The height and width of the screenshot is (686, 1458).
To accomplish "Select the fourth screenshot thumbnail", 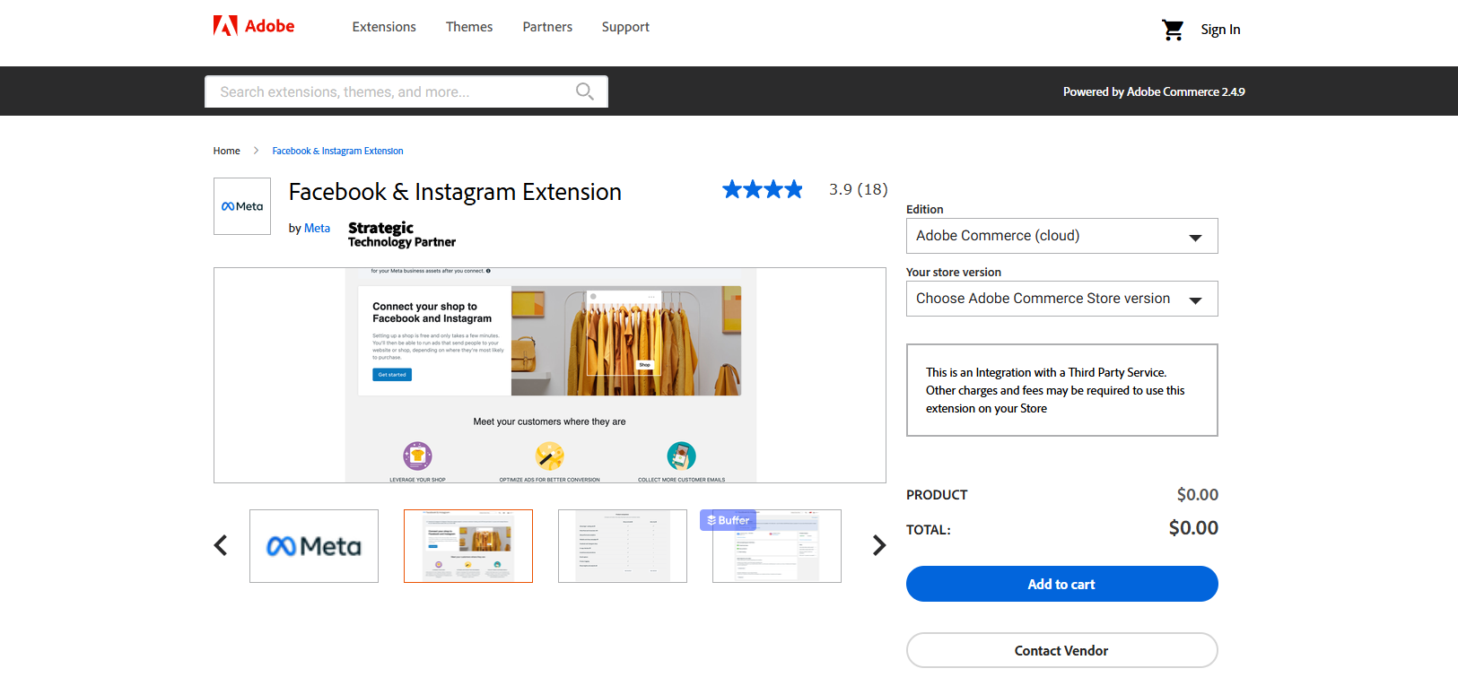I will tap(777, 546).
